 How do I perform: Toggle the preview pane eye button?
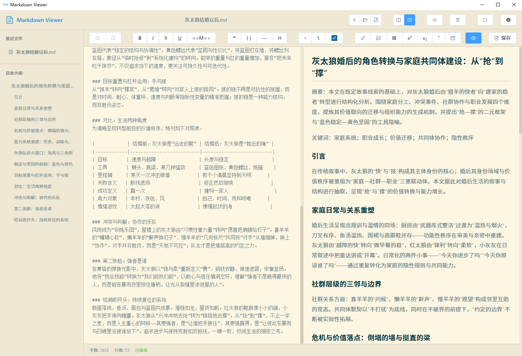coord(473,38)
